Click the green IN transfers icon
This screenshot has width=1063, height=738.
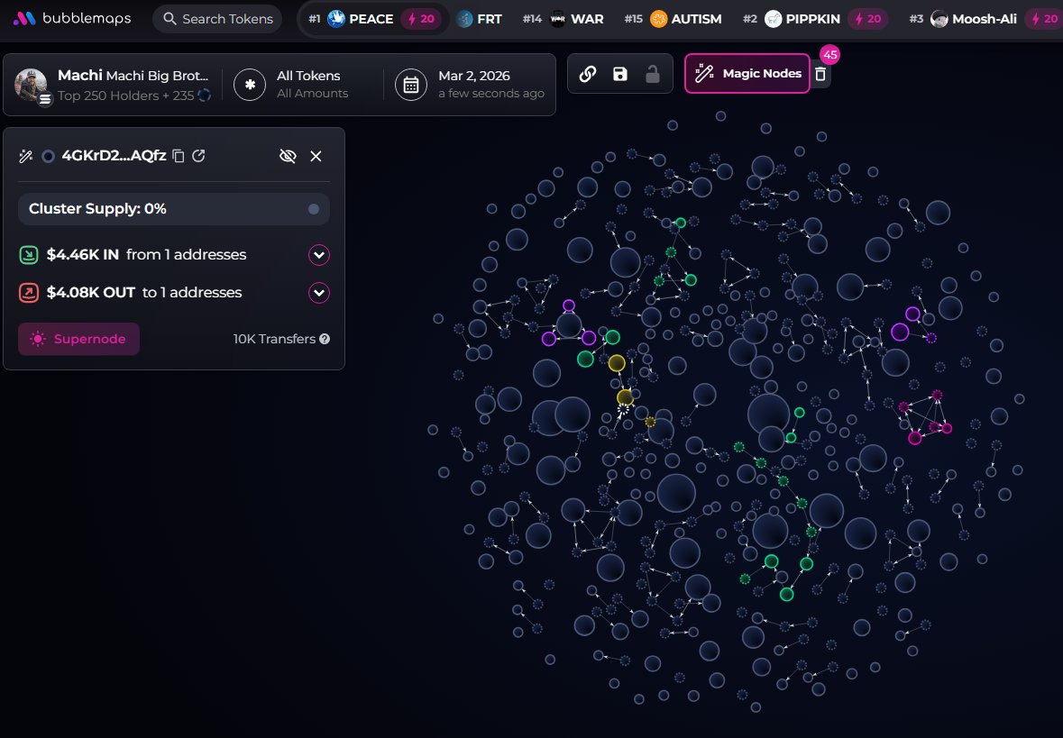tap(29, 255)
